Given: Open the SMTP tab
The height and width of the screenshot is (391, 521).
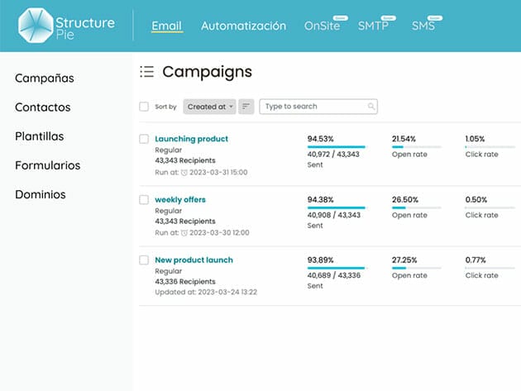Looking at the screenshot, I should click(x=373, y=26).
